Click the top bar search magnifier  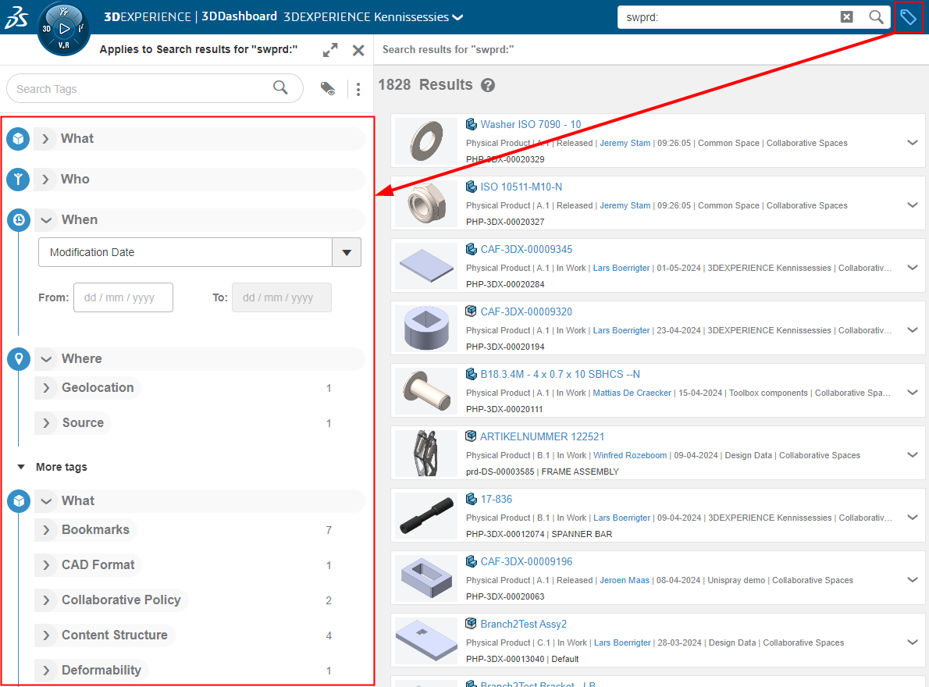click(876, 17)
